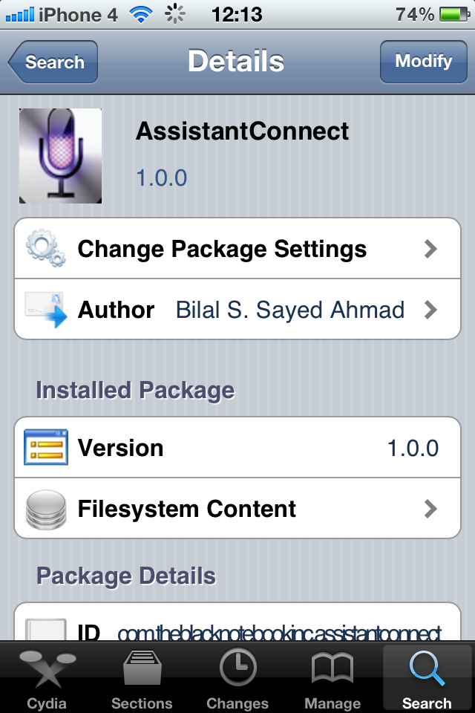Tap the Filesystem Content disk stack icon
475x713 pixels.
(46, 509)
